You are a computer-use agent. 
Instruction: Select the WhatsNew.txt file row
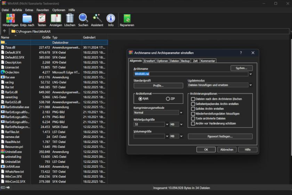54,171
